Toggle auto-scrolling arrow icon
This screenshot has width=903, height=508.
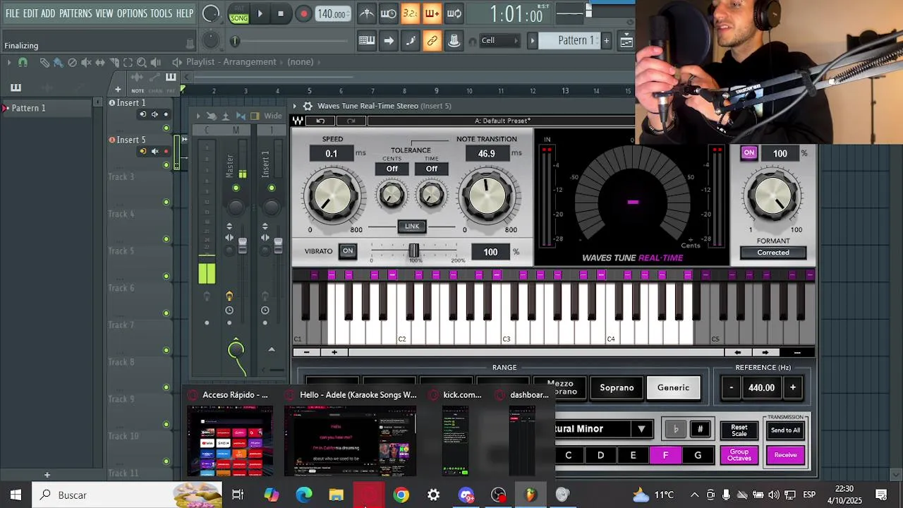pyautogui.click(x=389, y=40)
